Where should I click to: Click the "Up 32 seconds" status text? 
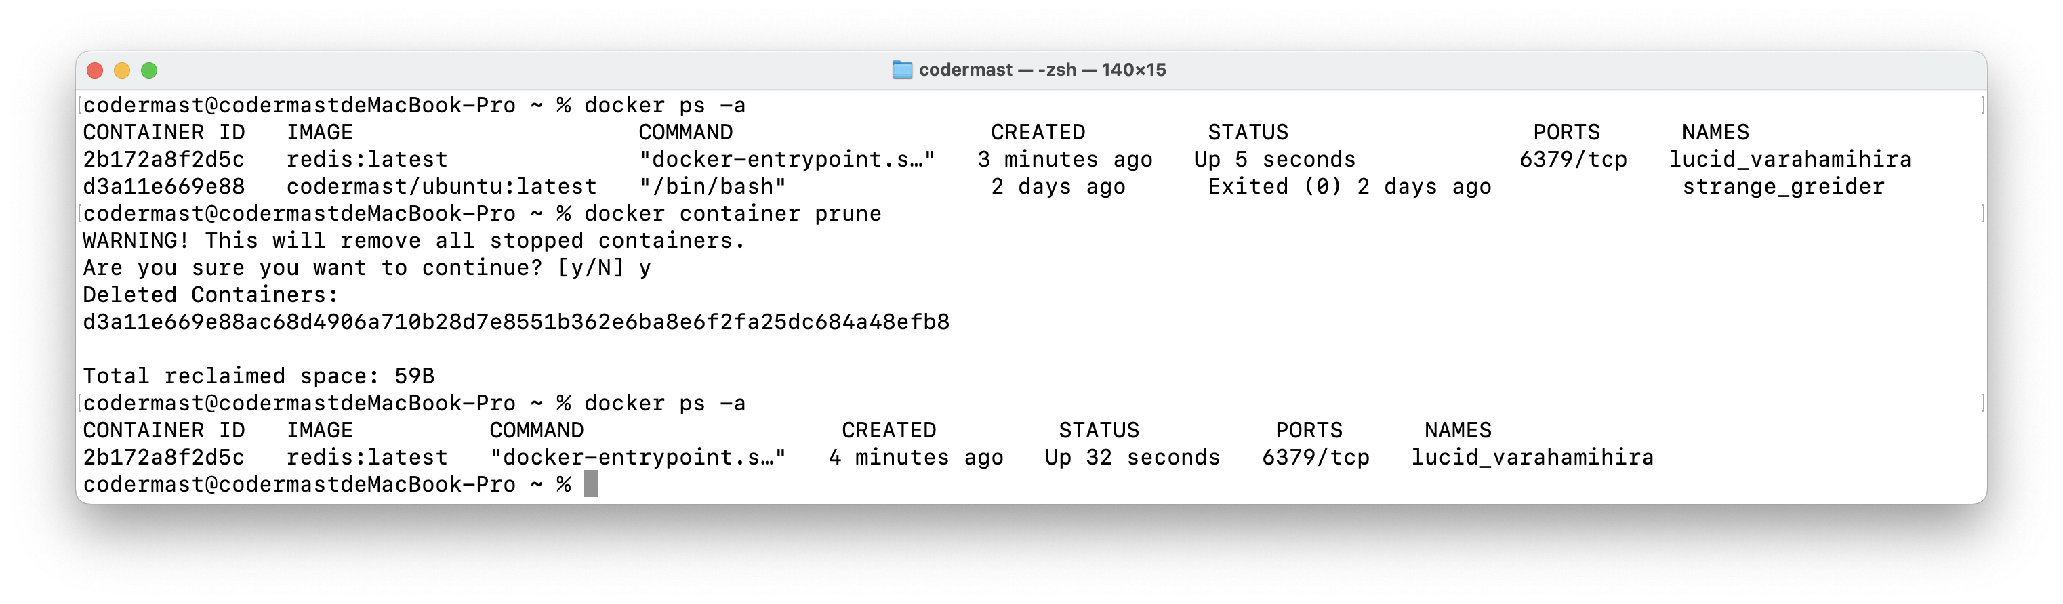click(1132, 457)
